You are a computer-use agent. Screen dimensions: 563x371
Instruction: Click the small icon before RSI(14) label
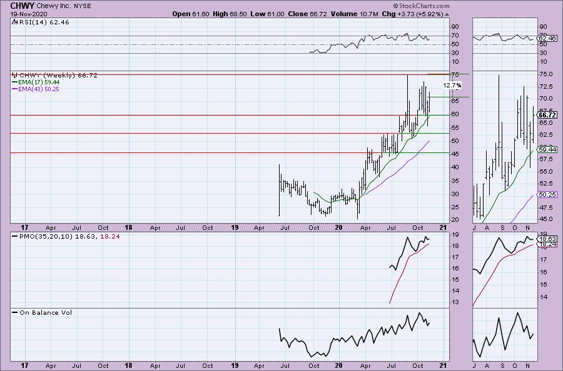click(x=14, y=22)
